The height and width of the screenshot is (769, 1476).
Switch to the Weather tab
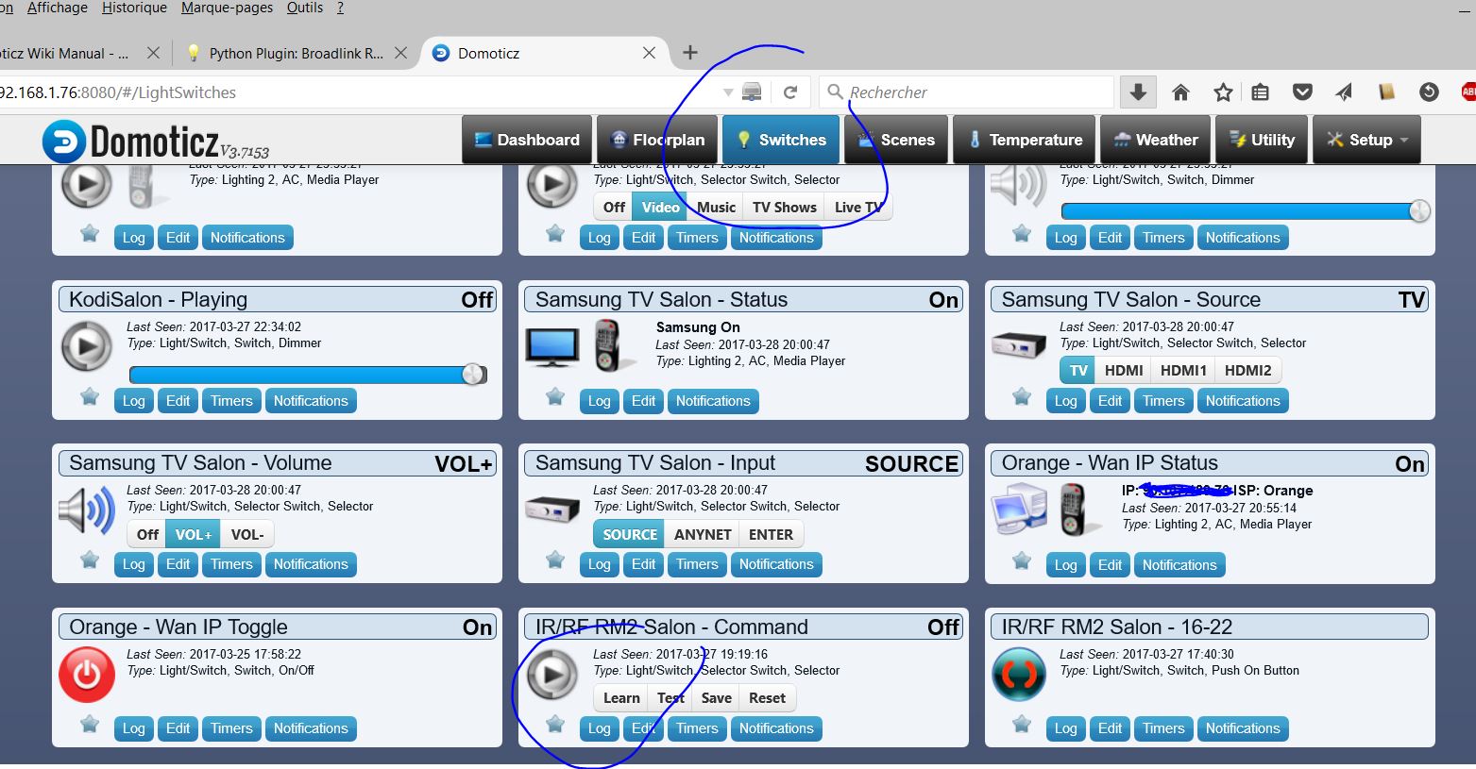[1155, 140]
